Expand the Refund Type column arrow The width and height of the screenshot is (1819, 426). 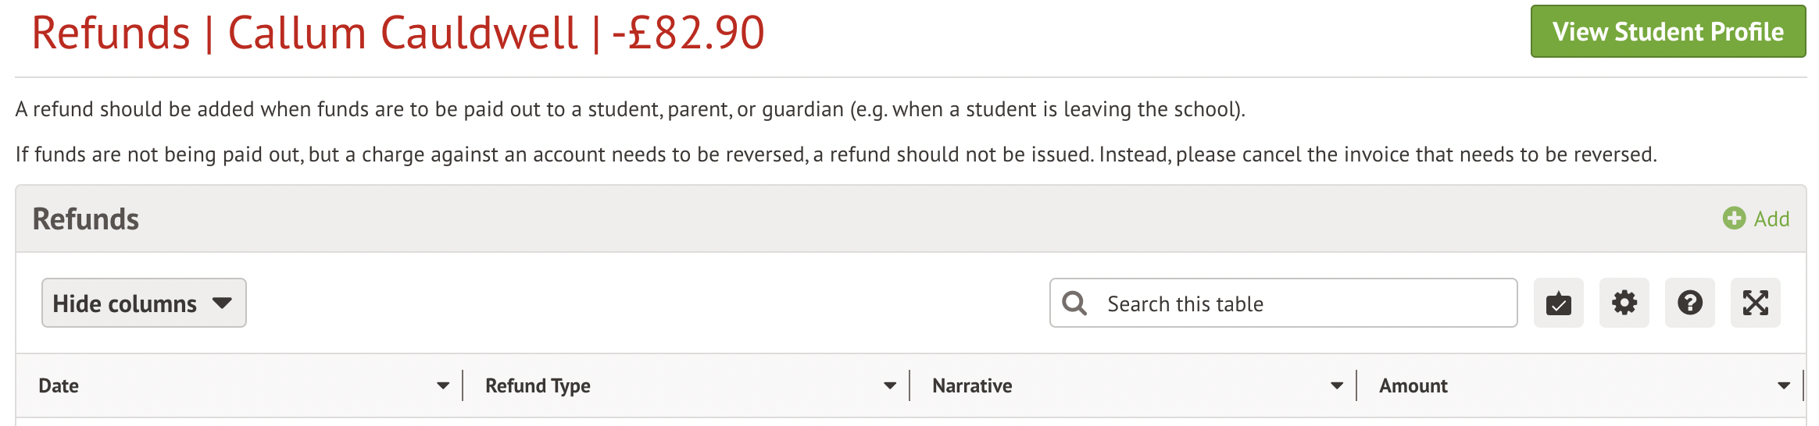click(x=890, y=386)
